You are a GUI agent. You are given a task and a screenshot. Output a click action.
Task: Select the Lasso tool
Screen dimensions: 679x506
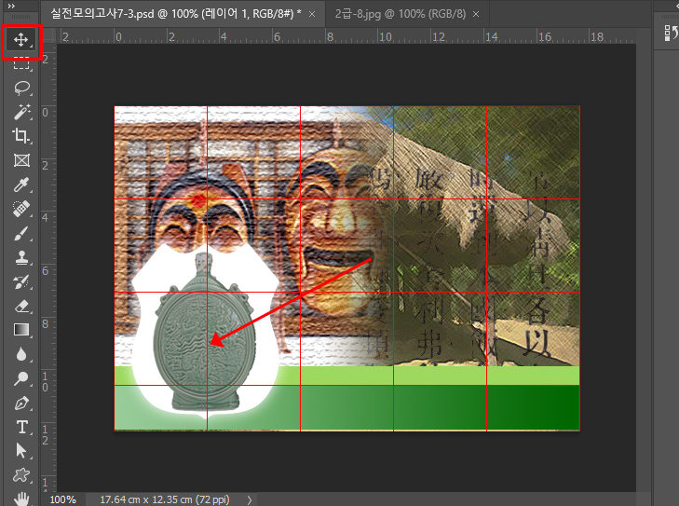[20, 89]
